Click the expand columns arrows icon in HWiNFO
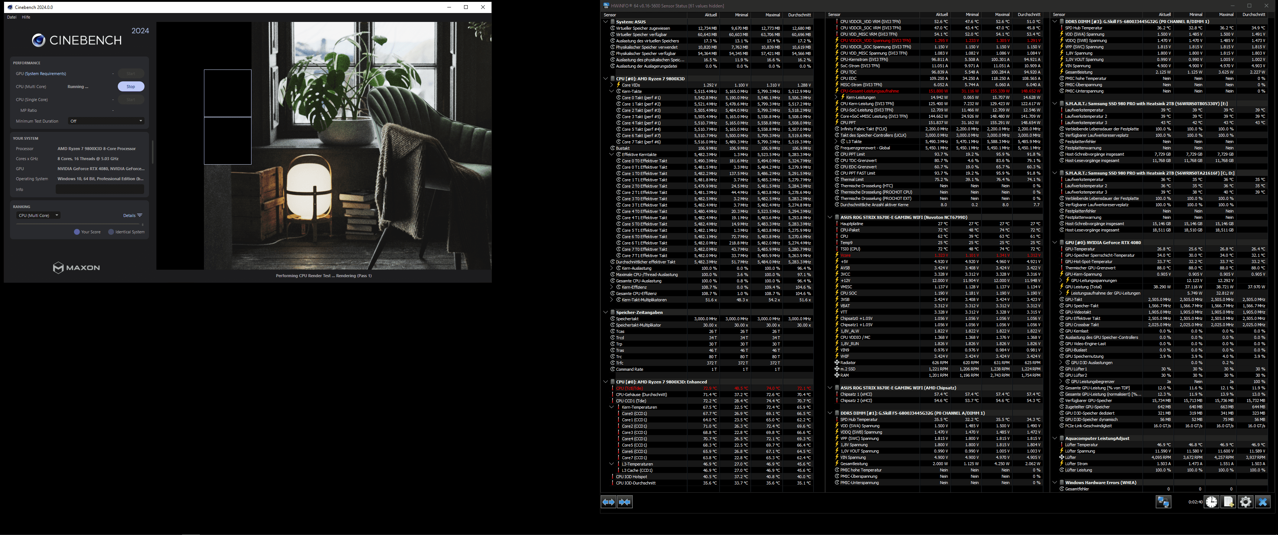Image resolution: width=1278 pixels, height=535 pixels. 608,502
